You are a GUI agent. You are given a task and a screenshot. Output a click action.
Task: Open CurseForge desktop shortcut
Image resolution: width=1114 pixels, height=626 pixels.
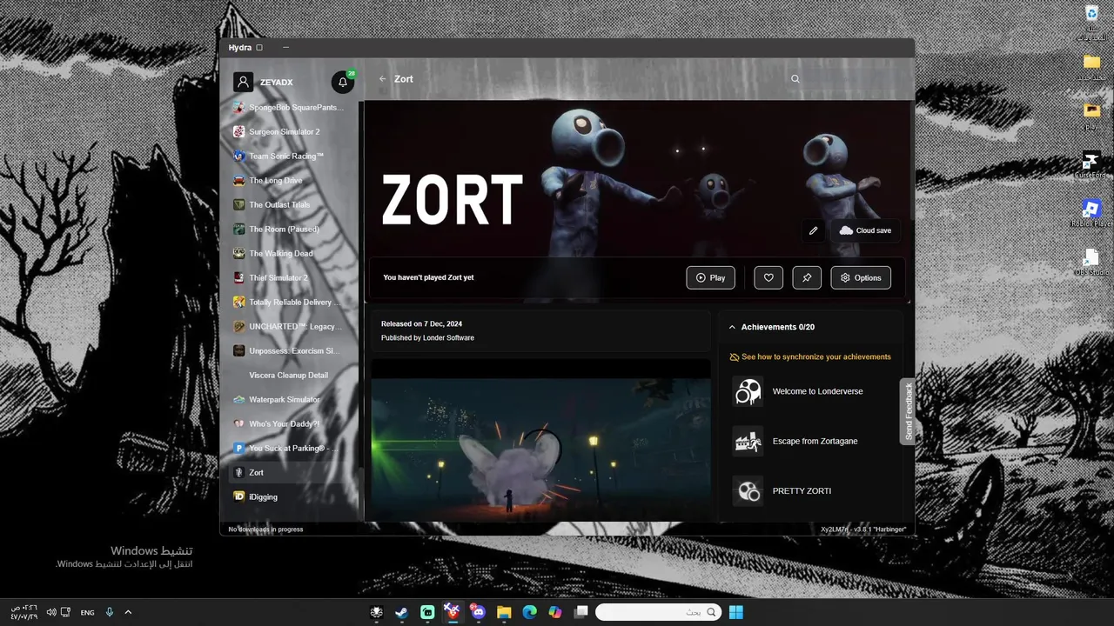1091,165
